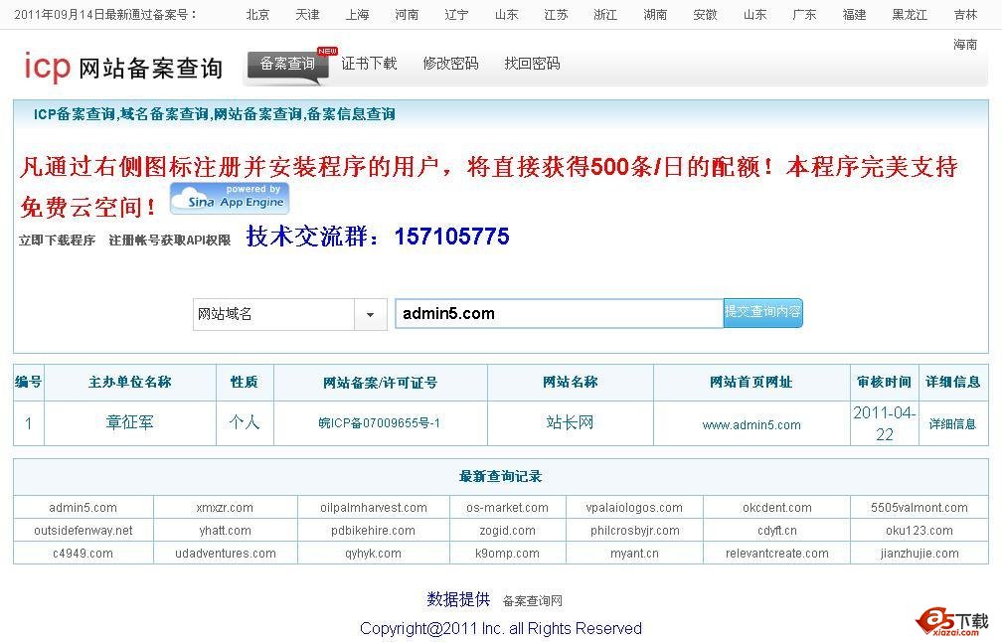Click myant.cn in recent queries
The image size is (1002, 642).
point(634,554)
